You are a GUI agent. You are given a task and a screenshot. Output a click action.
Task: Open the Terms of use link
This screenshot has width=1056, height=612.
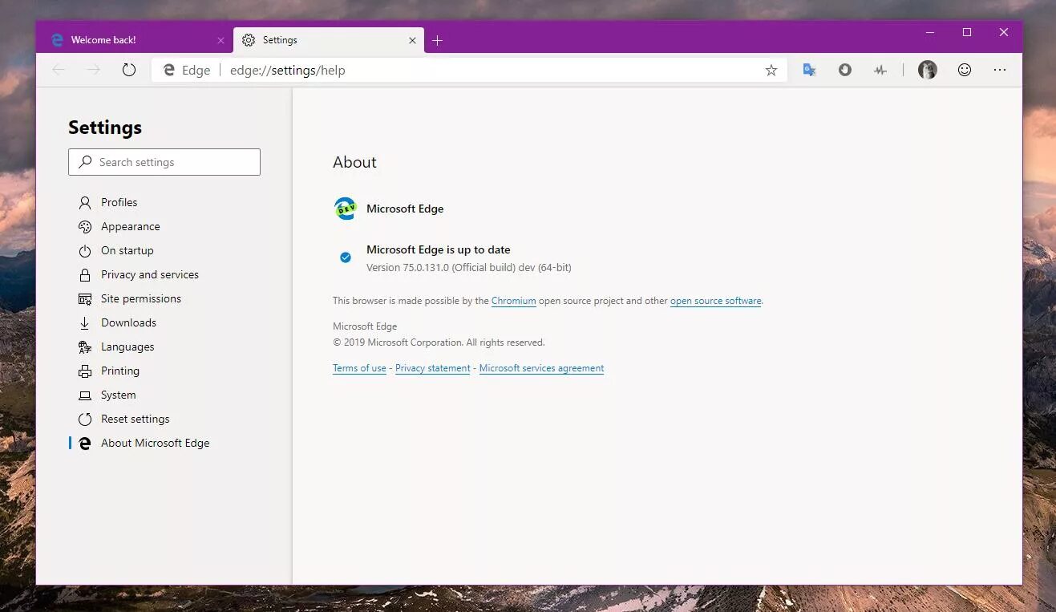coord(359,368)
